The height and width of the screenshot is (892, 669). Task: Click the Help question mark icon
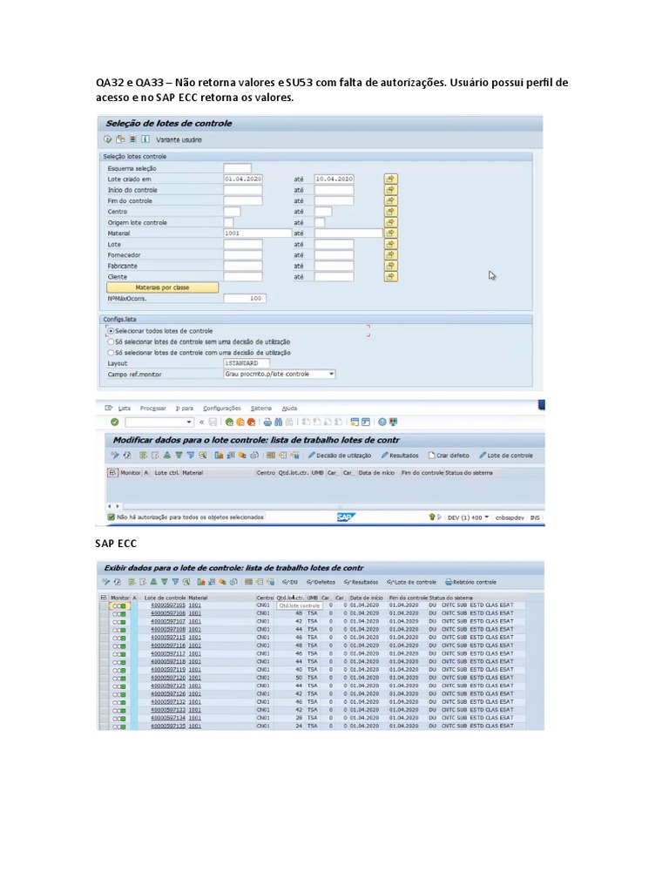coord(382,422)
